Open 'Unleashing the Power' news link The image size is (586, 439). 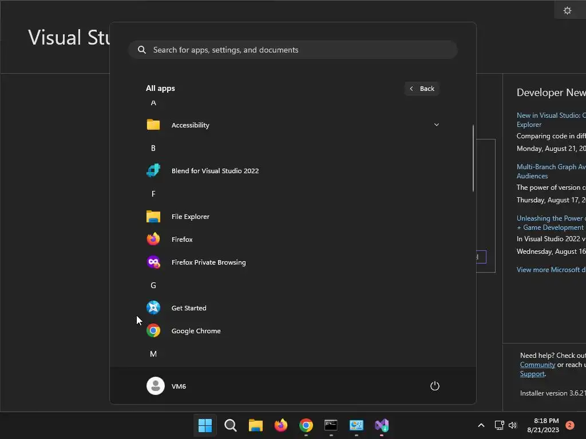click(x=551, y=223)
